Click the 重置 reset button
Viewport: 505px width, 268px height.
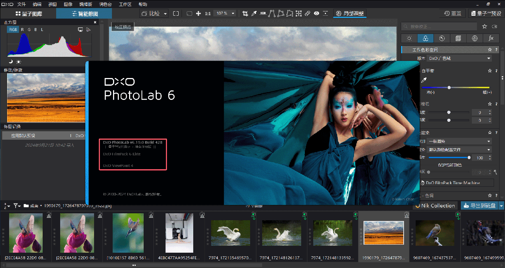pyautogui.click(x=452, y=13)
